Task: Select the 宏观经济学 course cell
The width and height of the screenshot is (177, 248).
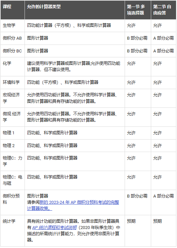Action: click(x=12, y=98)
